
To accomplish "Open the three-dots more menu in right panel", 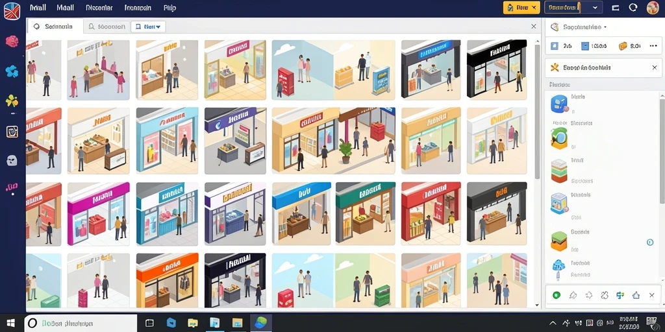I will pos(653,46).
